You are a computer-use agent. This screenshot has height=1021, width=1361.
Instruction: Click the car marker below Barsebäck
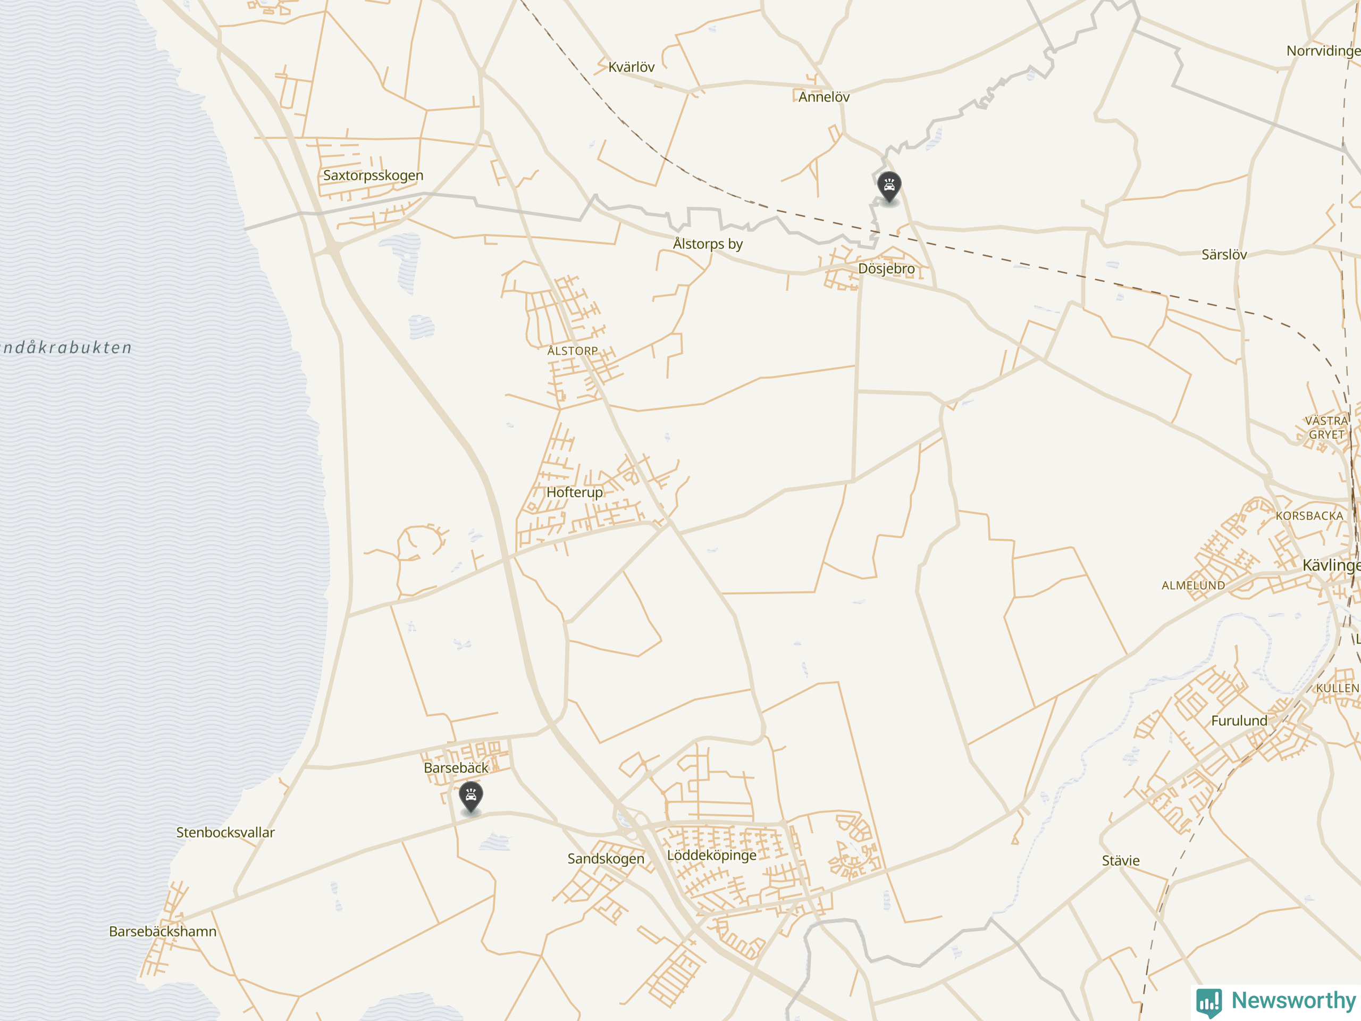coord(471,798)
